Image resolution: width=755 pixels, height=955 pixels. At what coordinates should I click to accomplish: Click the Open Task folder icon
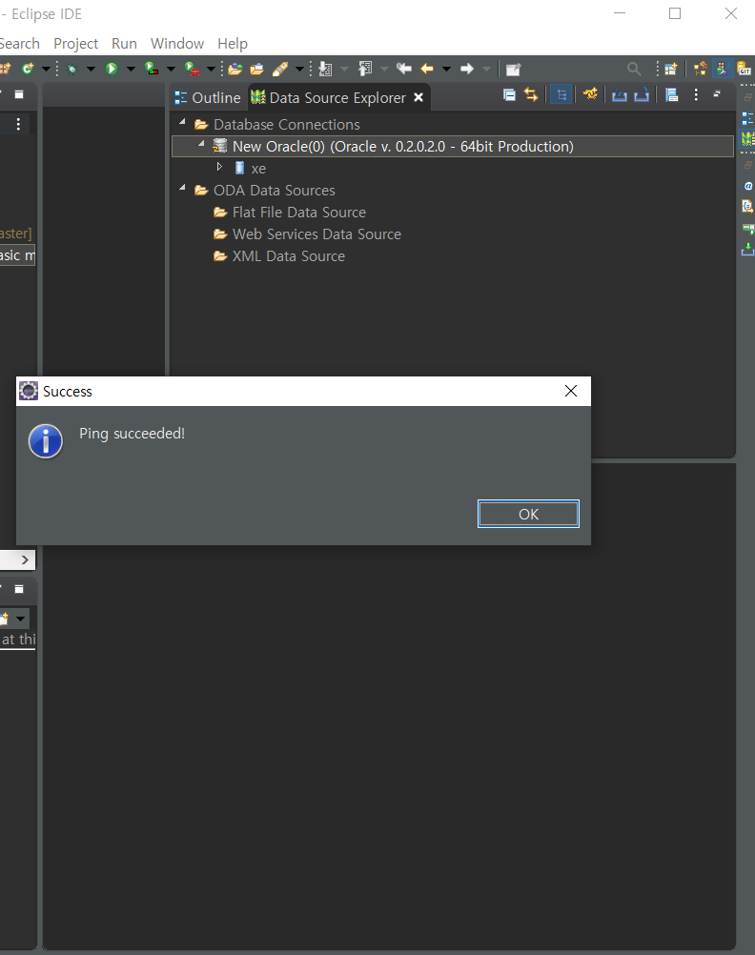(x=257, y=69)
